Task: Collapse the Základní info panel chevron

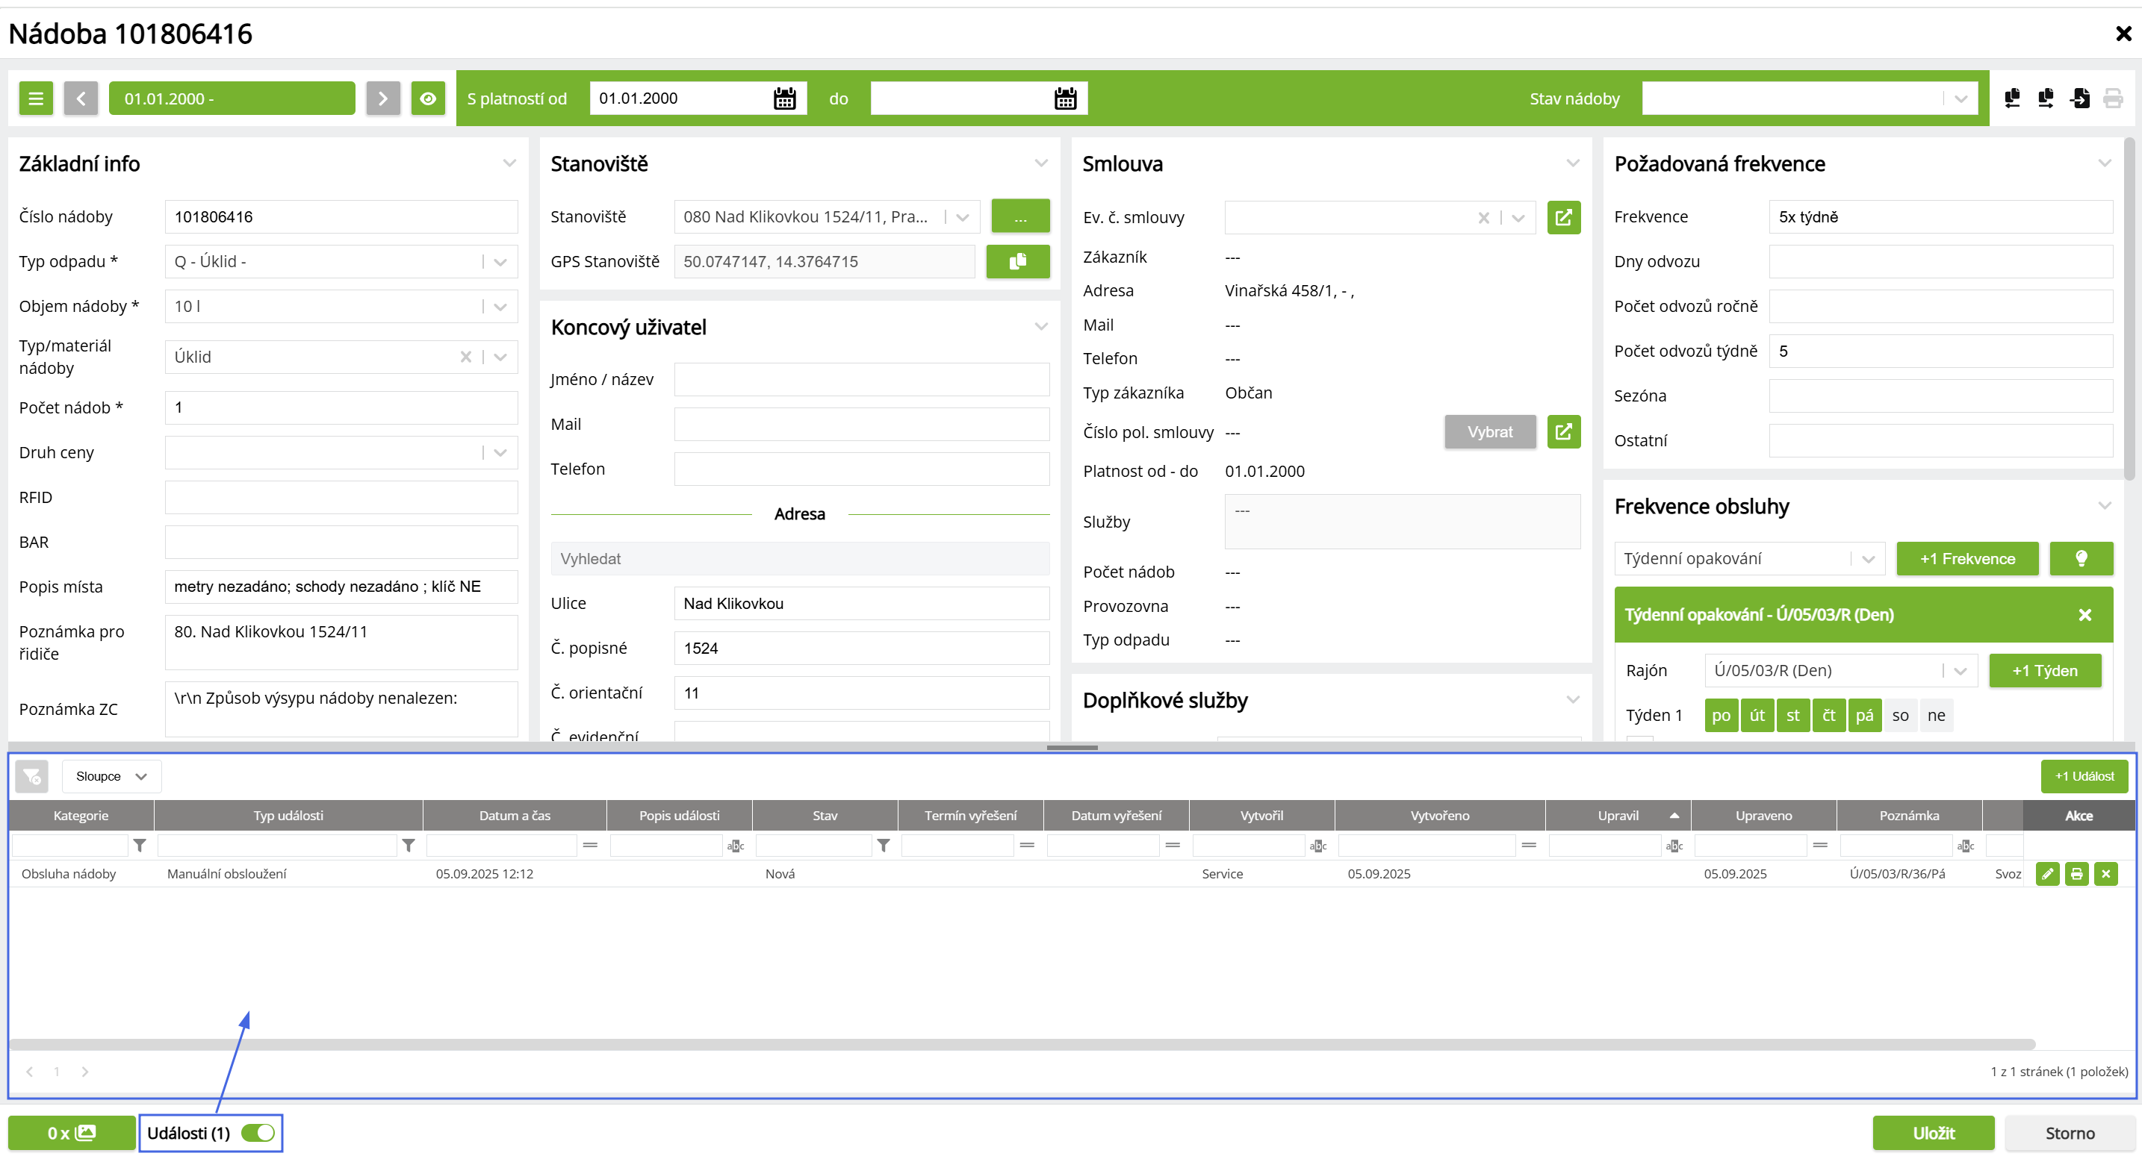Action: [509, 163]
